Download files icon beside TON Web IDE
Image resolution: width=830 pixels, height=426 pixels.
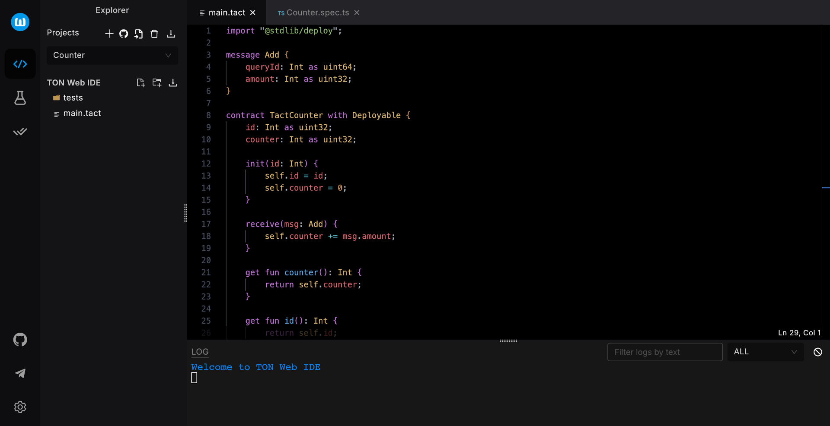tap(173, 82)
